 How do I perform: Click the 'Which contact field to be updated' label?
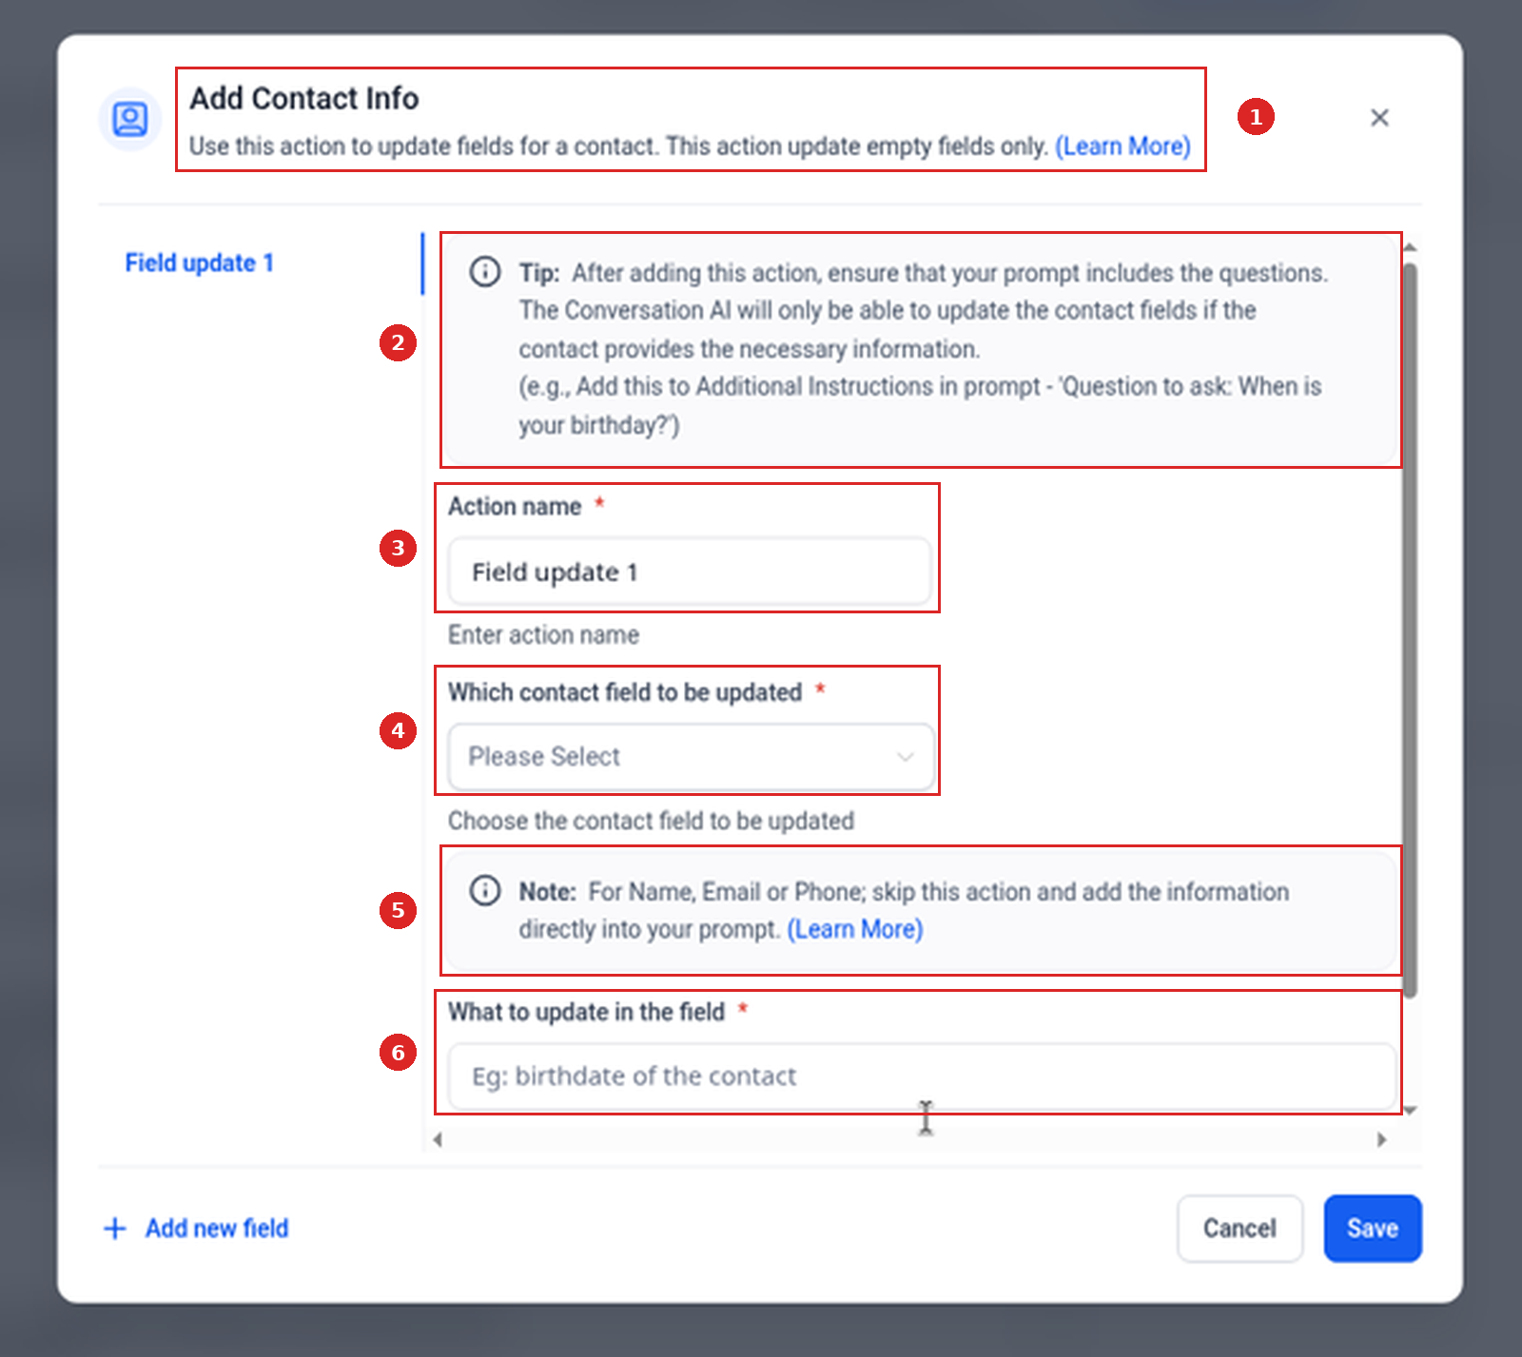[x=625, y=692]
